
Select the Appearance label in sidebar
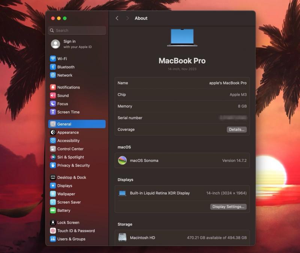click(68, 132)
